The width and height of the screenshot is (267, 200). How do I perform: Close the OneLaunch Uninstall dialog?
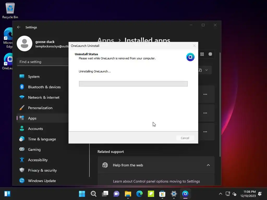click(x=194, y=46)
